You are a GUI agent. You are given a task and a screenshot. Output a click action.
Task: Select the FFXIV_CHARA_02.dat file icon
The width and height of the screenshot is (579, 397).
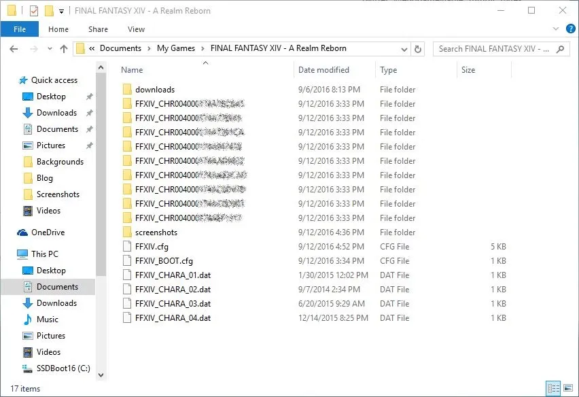(x=127, y=289)
